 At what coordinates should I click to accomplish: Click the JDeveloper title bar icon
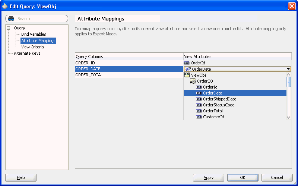pyautogui.click(x=5, y=6)
